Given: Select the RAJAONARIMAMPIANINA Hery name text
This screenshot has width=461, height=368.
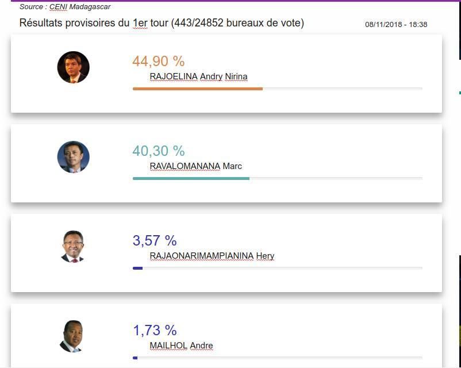Looking at the screenshot, I should pyautogui.click(x=212, y=256).
